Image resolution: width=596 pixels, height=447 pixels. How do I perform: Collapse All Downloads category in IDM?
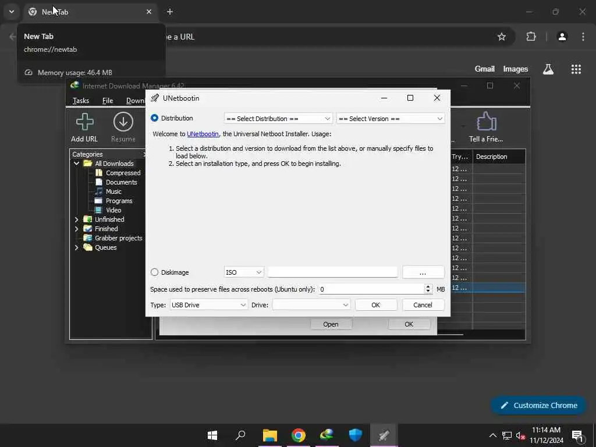point(76,164)
